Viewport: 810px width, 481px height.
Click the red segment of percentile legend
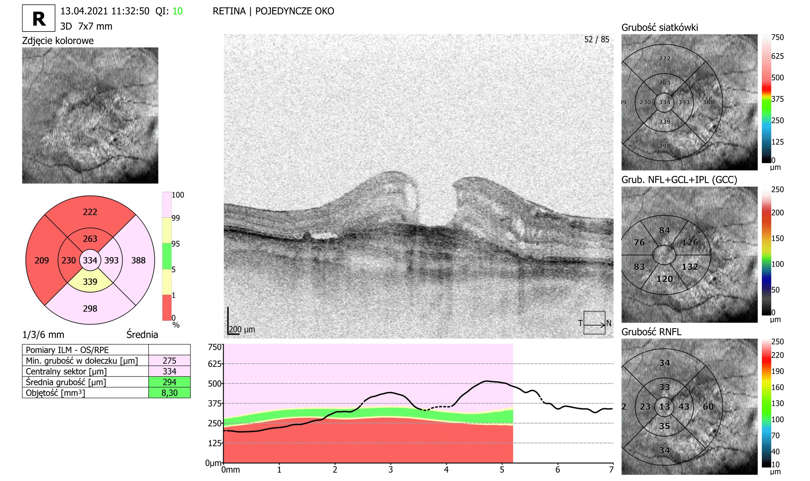click(x=167, y=307)
